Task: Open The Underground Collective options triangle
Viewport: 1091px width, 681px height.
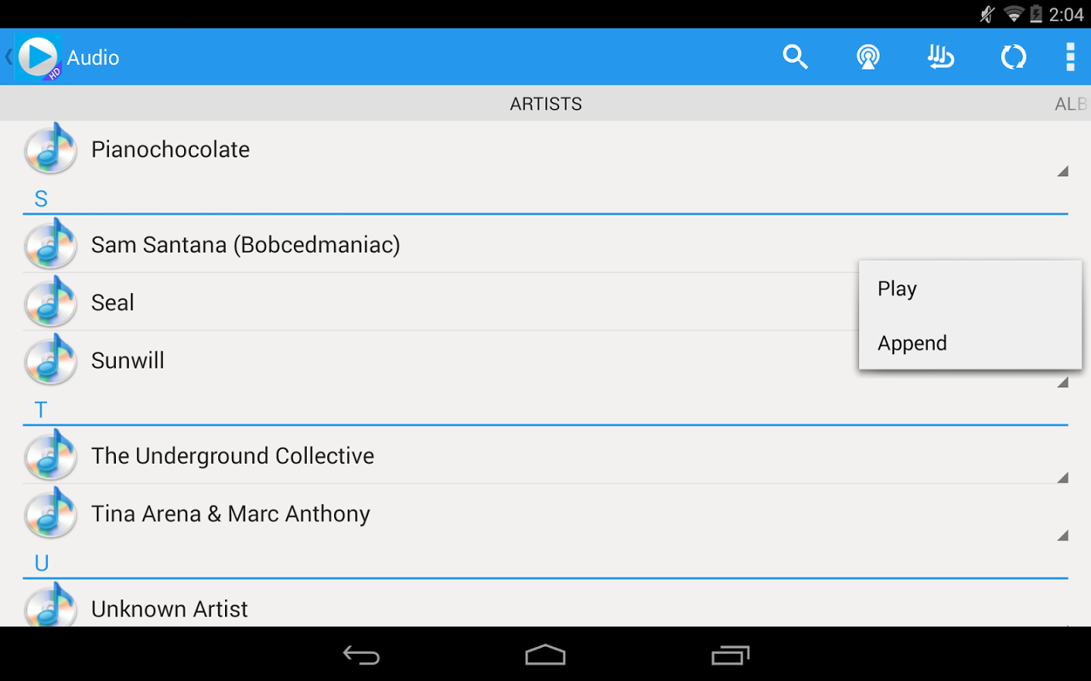Action: [x=1062, y=477]
